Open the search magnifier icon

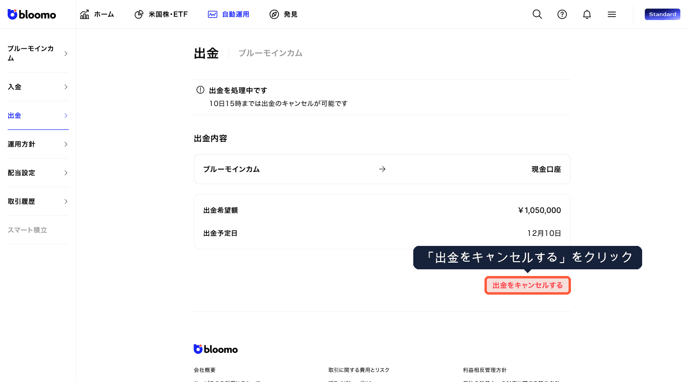[x=537, y=14]
